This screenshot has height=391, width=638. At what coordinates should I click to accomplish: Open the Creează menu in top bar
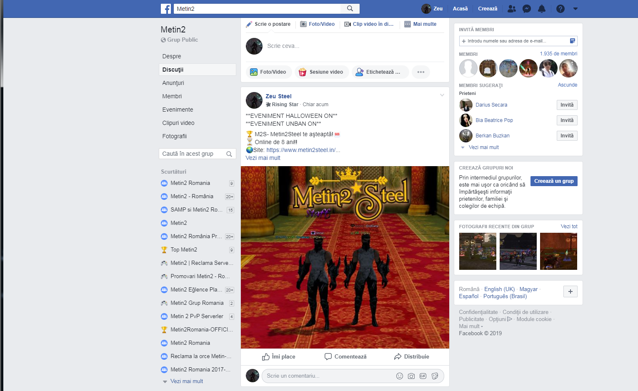pos(488,9)
